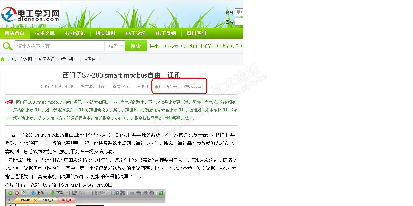Open the 帖子 search type dropdown
This screenshot has width=413, height=206.
[115, 46]
